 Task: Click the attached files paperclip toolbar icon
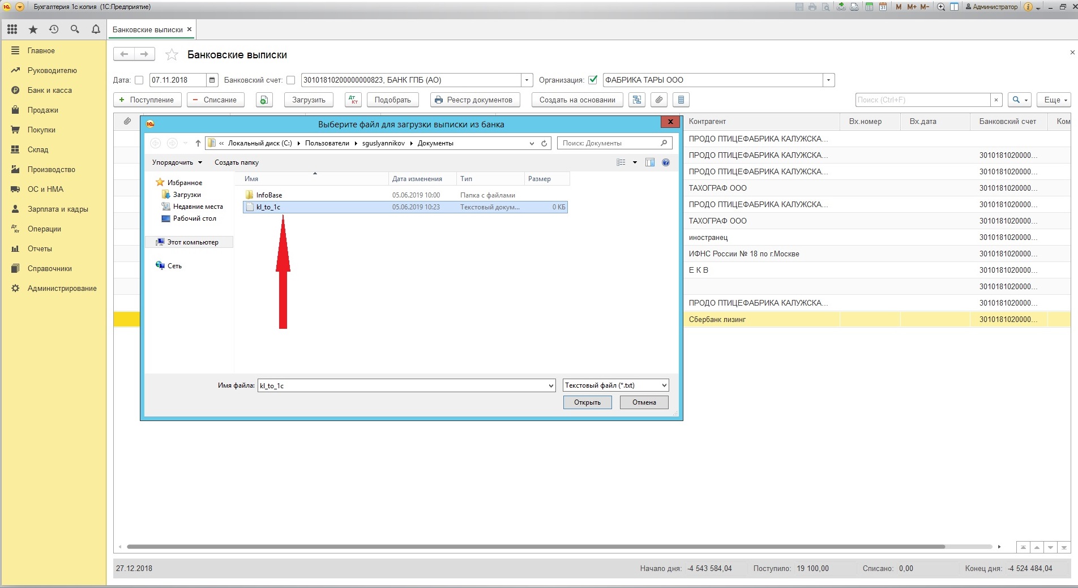[x=659, y=100]
